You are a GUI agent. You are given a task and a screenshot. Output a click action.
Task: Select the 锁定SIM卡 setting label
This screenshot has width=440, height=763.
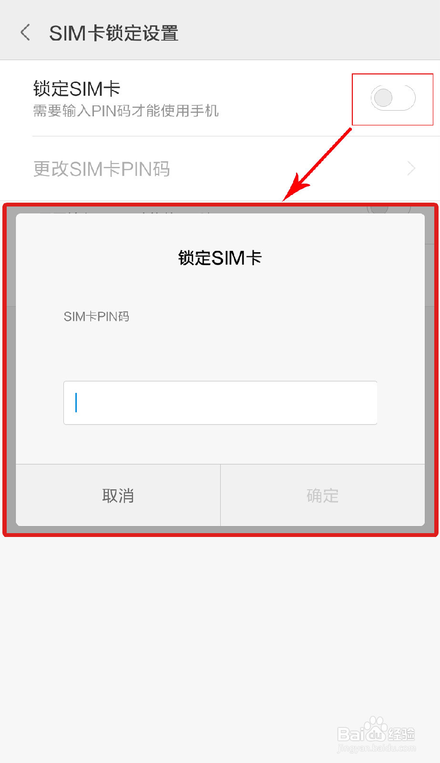click(x=76, y=89)
